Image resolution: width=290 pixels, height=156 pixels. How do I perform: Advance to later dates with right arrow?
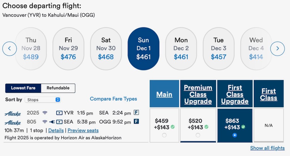coord(277,49)
